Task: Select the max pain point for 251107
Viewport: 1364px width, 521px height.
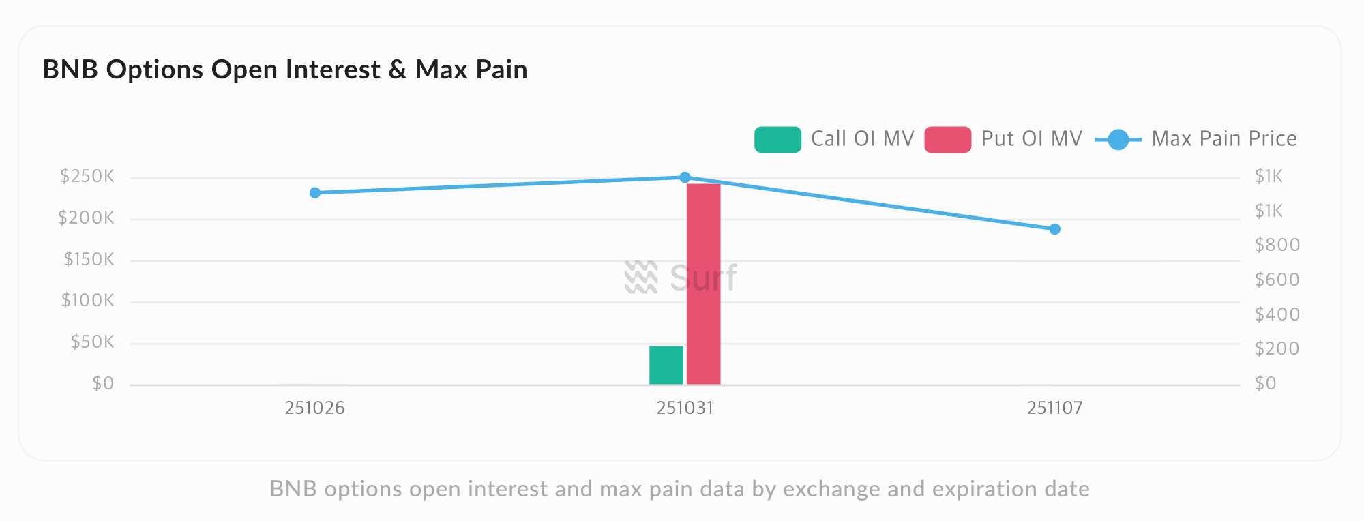Action: click(x=1055, y=229)
